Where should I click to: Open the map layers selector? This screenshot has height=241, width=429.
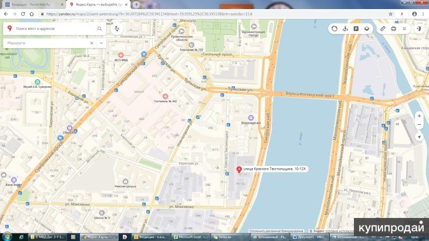pos(367,28)
